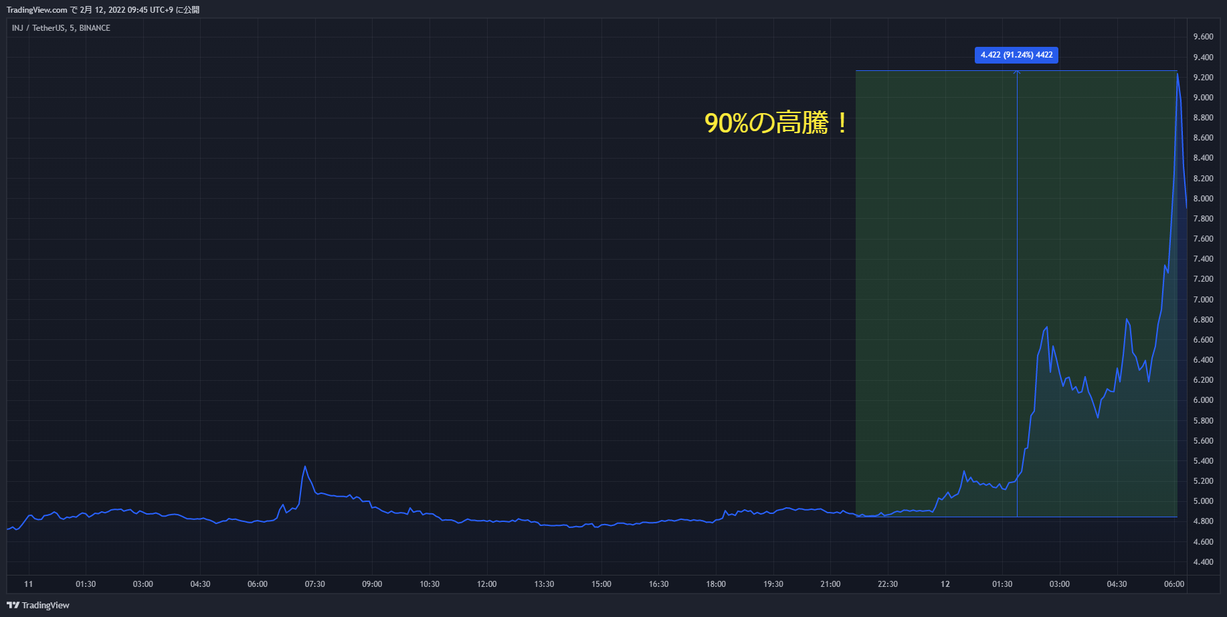Click the 10:30 time axis label
1227x617 pixels.
point(430,584)
